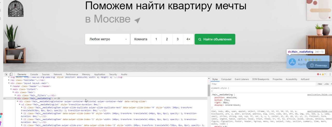Collapse the selected Main__mediaRating node

click(x=15, y=99)
